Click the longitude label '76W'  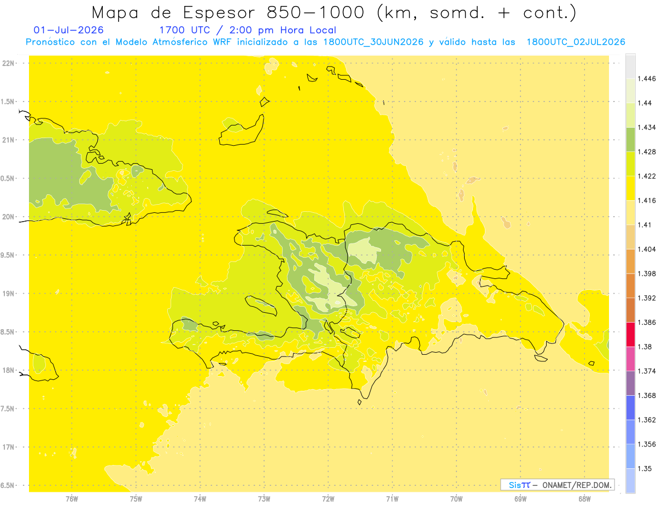(x=72, y=498)
